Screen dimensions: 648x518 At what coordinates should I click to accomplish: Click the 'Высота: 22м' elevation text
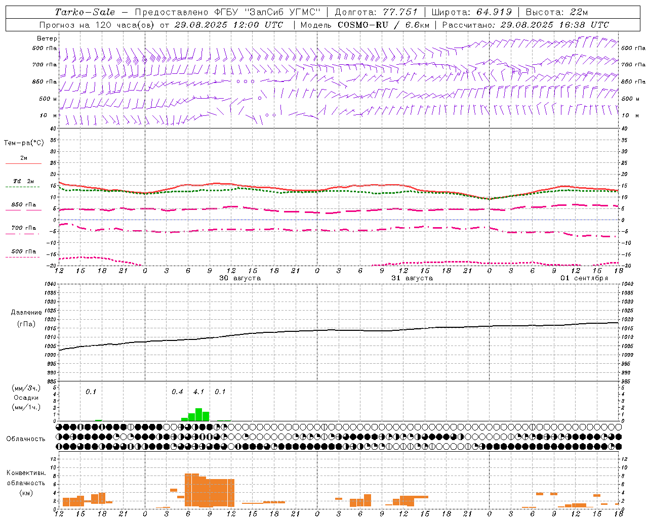[557, 12]
